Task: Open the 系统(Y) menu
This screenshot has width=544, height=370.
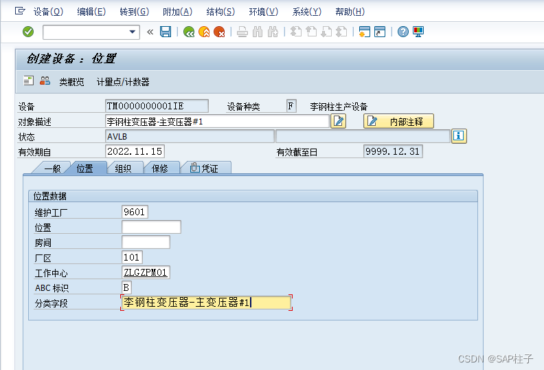Action: tap(307, 12)
